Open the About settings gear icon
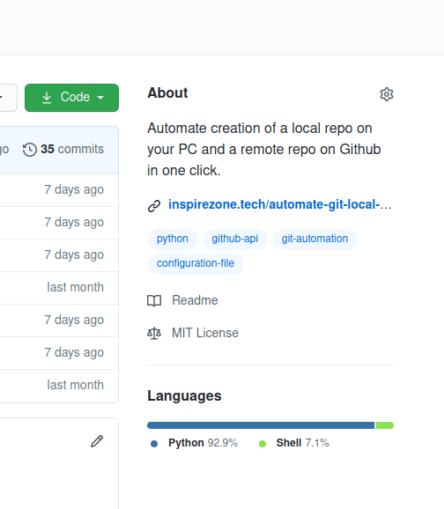The image size is (444, 509). (x=387, y=94)
